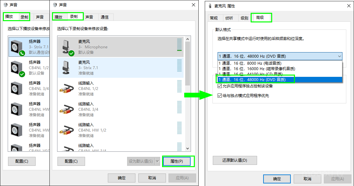
Task: Select the CB4NL 1/2 line-in cable icon
Action: coord(67,88)
